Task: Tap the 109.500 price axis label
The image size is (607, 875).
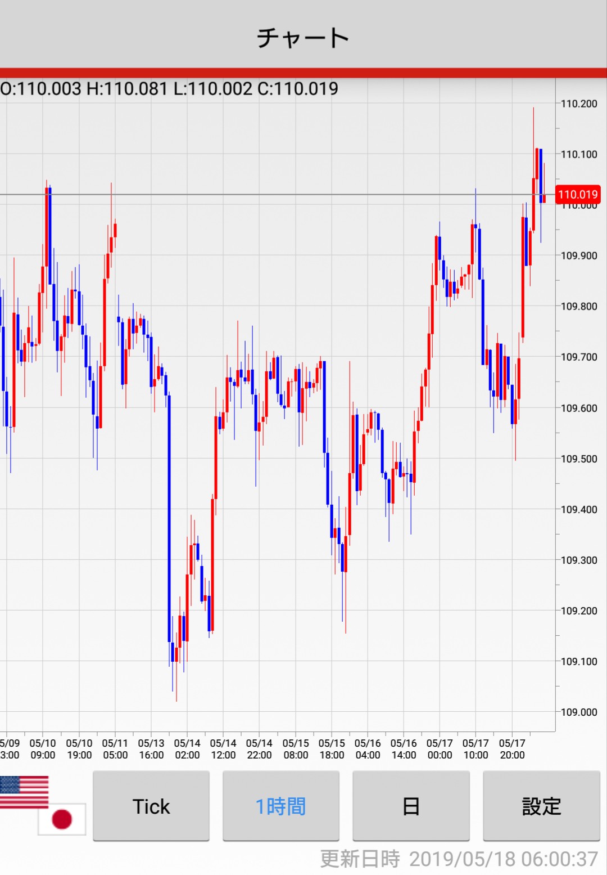Action: [579, 459]
